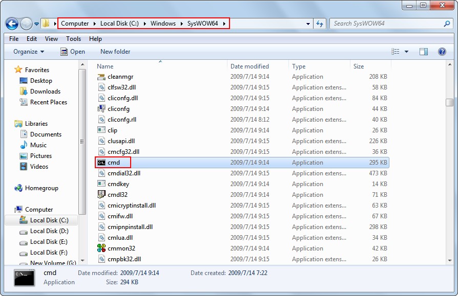Expand dropdown arrow after SysWOW64 breadcrumb
The image size is (458, 296).
click(224, 24)
